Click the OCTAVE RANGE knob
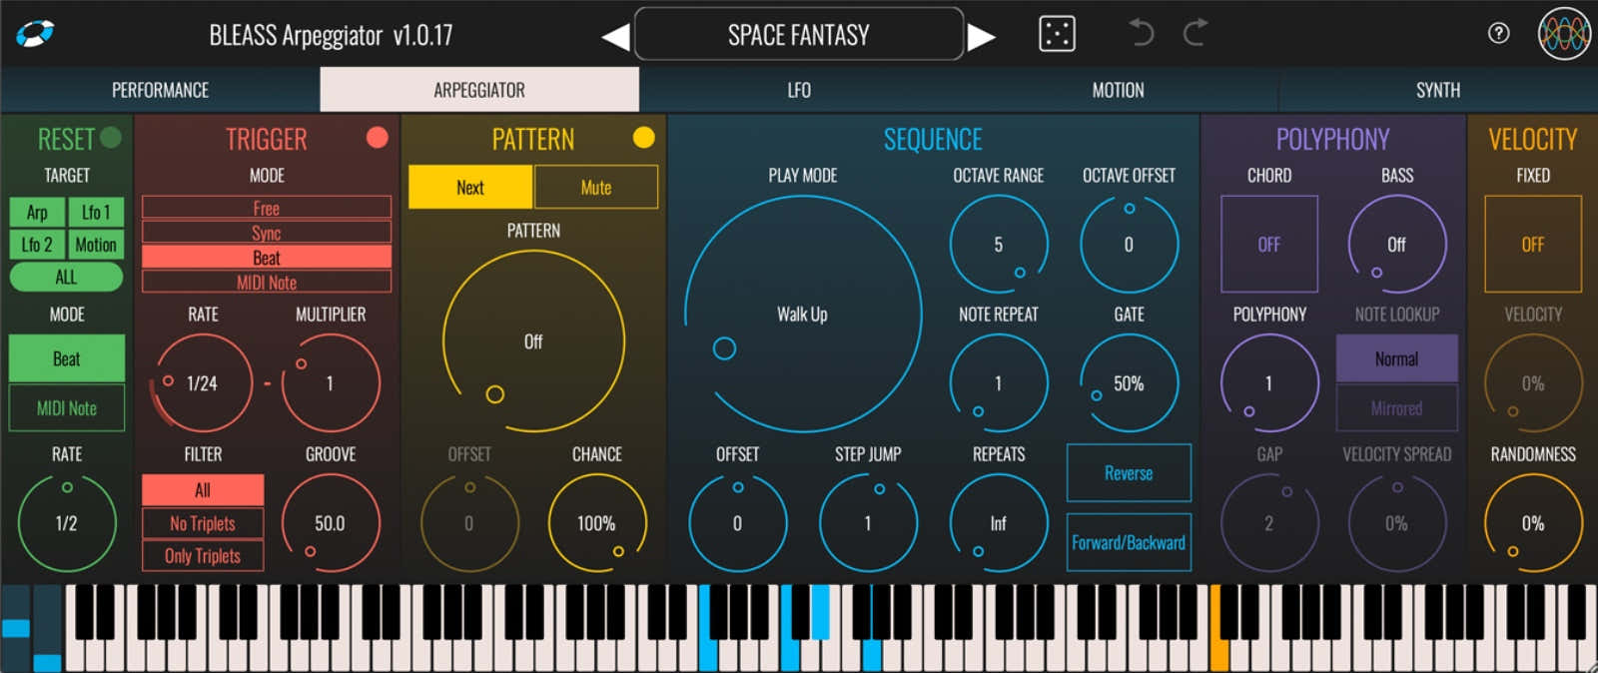The image size is (1598, 673). pos(999,245)
